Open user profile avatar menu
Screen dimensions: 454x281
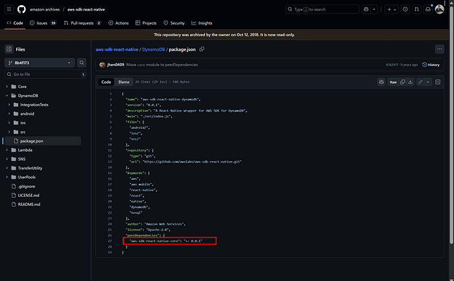coord(440,9)
